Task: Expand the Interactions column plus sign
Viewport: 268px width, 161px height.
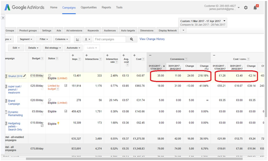Action: click(x=86, y=55)
